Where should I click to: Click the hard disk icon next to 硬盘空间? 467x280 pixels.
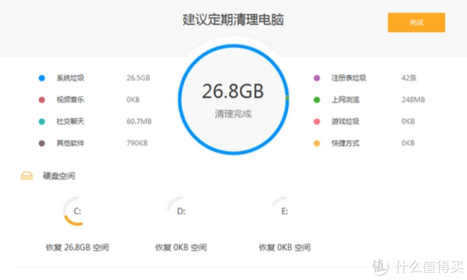pyautogui.click(x=26, y=176)
